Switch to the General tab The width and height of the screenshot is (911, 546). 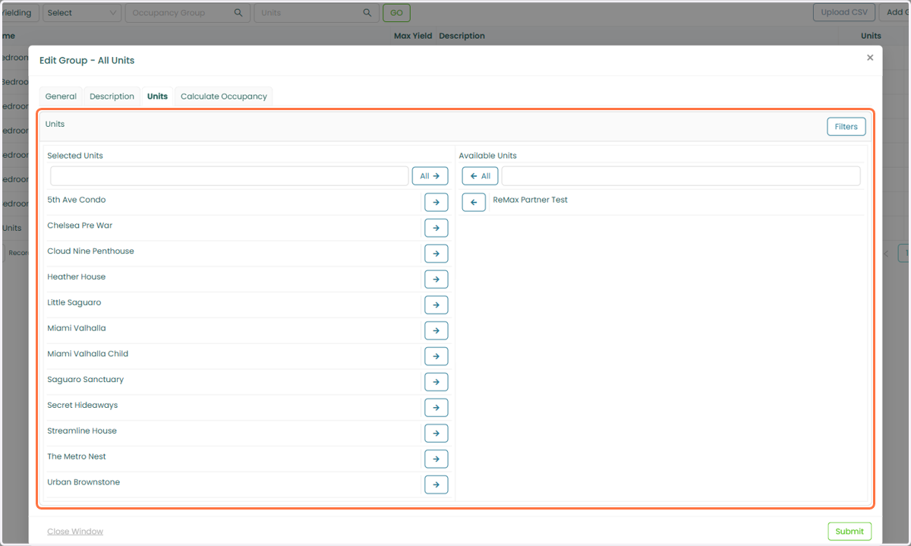tap(61, 96)
